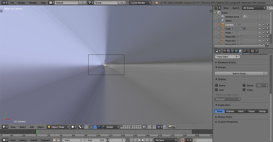Select the rotate manipulator arc
This screenshot has width=273, height=142.
pyautogui.click(x=99, y=127)
